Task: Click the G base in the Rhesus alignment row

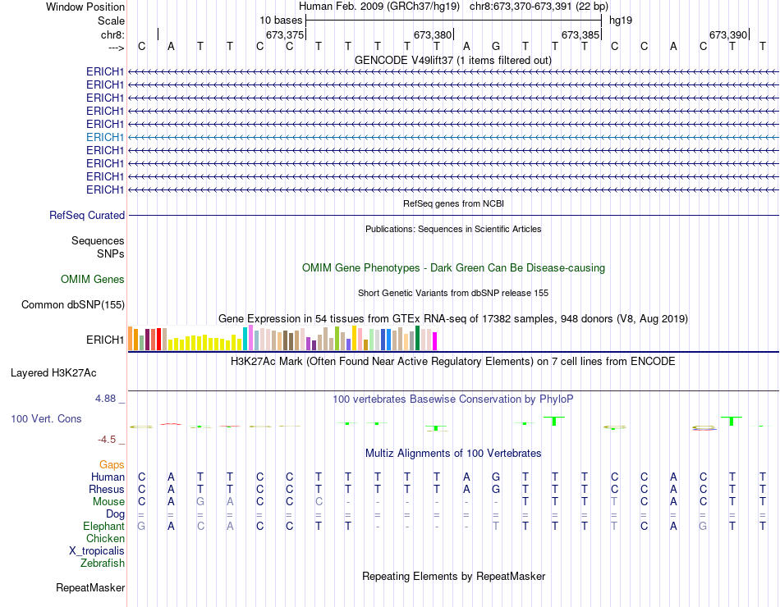Action: (x=495, y=489)
